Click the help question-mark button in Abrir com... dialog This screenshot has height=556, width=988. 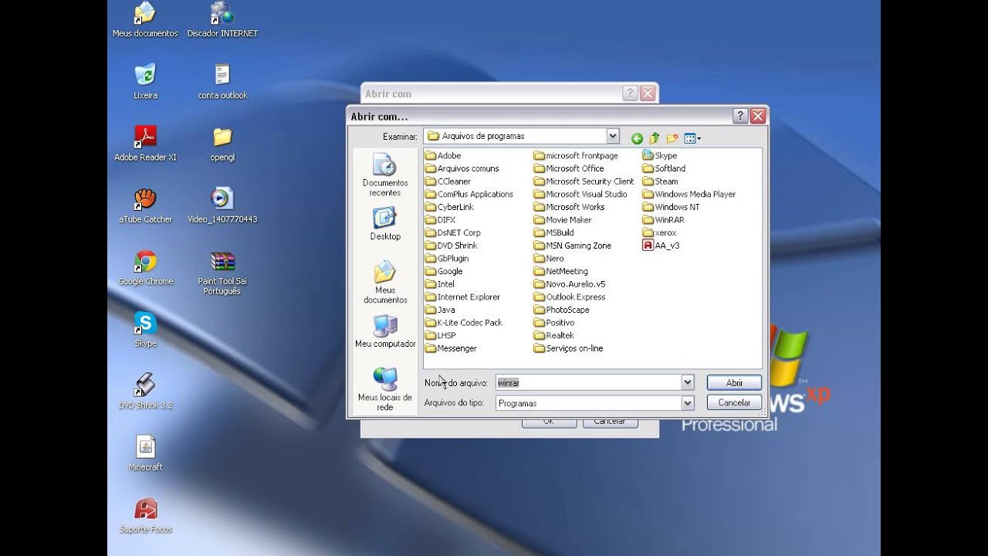[740, 116]
